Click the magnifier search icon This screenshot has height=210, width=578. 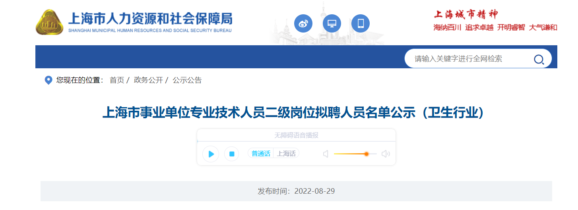pyautogui.click(x=539, y=60)
